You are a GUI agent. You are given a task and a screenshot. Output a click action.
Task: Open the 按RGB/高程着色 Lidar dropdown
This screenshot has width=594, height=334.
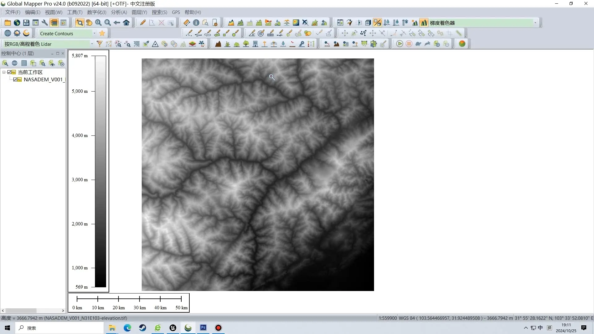coord(92,44)
